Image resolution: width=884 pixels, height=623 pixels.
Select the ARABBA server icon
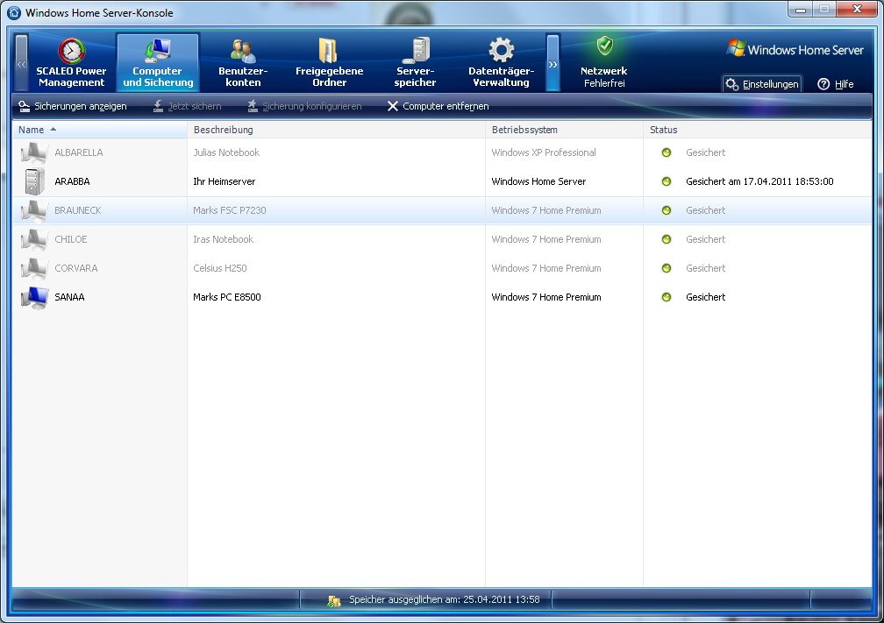pos(34,181)
